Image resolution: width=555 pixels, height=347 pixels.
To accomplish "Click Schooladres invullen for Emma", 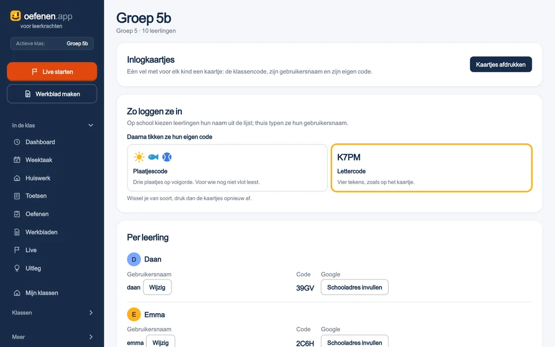I will point(355,342).
